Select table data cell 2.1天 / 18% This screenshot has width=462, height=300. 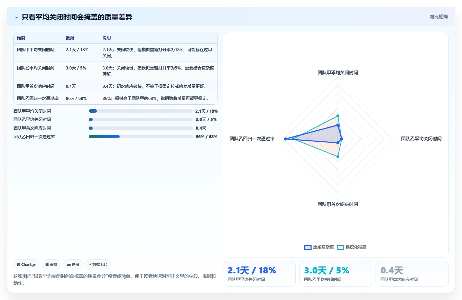(77, 50)
